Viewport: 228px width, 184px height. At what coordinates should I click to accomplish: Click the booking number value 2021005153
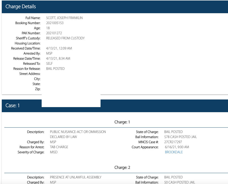(55, 23)
